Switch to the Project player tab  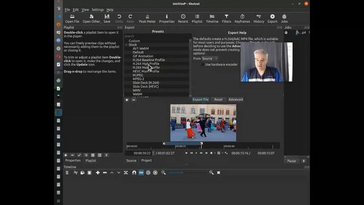point(147,161)
